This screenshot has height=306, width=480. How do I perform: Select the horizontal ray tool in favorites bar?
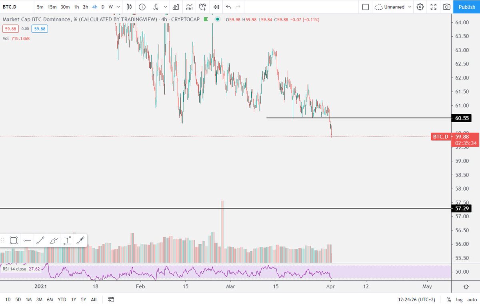[27, 240]
